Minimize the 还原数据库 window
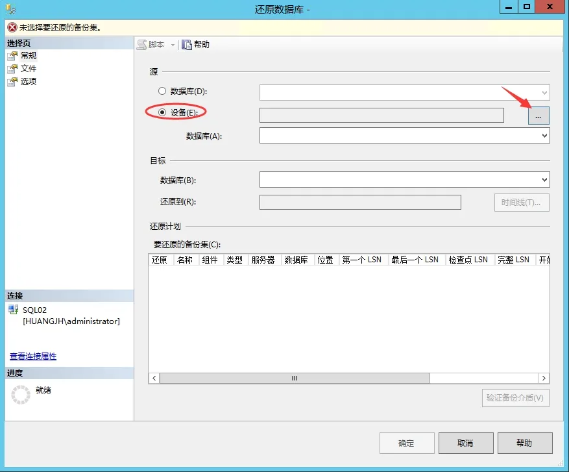Image resolution: width=569 pixels, height=472 pixels. point(509,7)
